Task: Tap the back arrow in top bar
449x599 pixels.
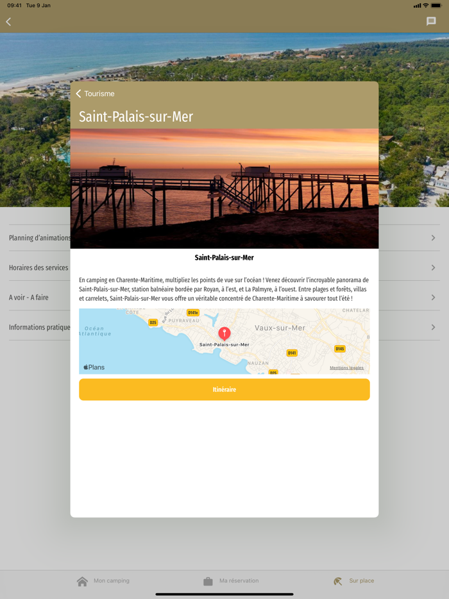Action: click(8, 22)
